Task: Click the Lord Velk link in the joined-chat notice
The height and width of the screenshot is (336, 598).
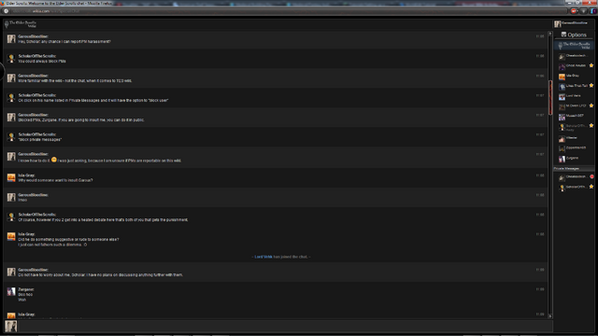Action: 263,257
